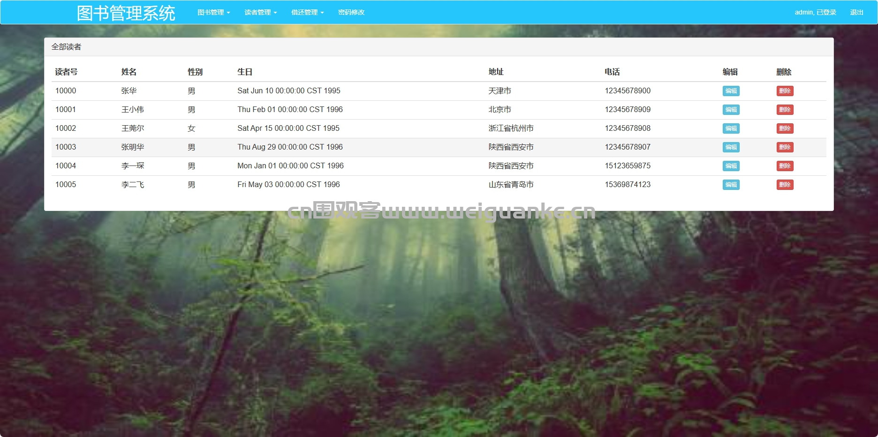Edit reader 10001 王小伟

(x=731, y=110)
